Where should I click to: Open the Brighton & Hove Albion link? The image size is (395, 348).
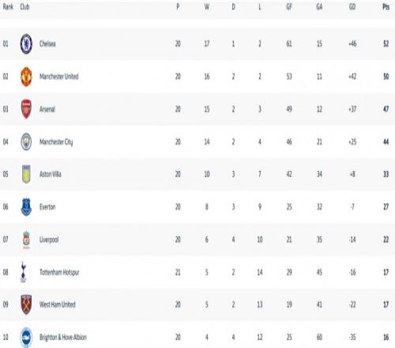pos(63,337)
